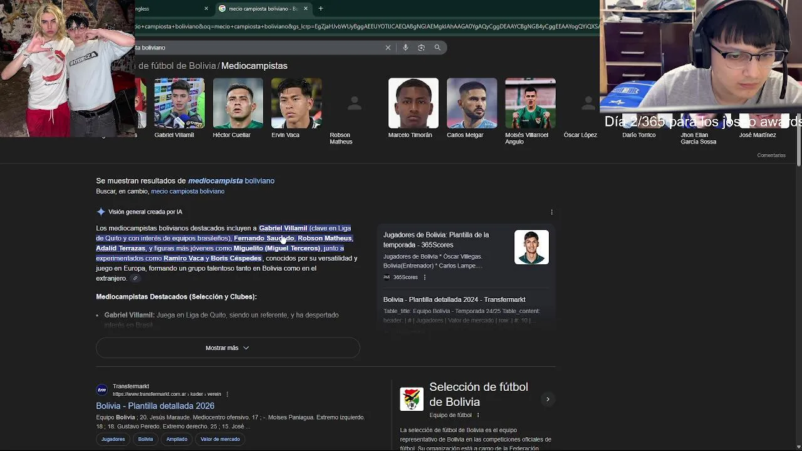Viewport: 802px width, 451px height.
Task: Select the 'Jhon Elian García Sossa' carousel name
Action: pos(699,138)
